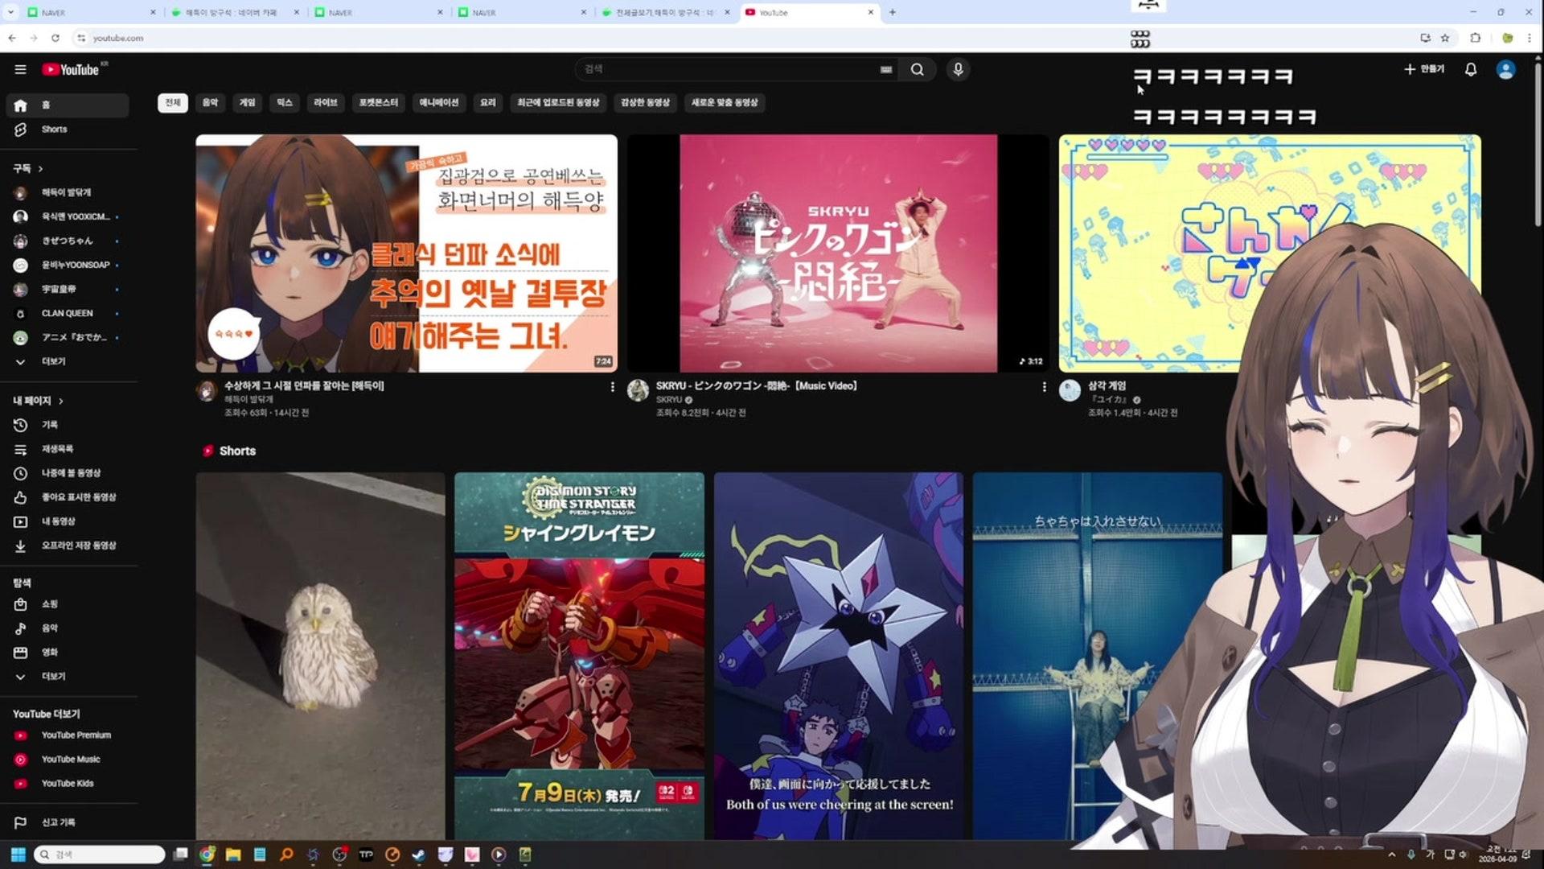Open the hamburger guide menu icon
Image resolution: width=1544 pixels, height=869 pixels.
(20, 69)
